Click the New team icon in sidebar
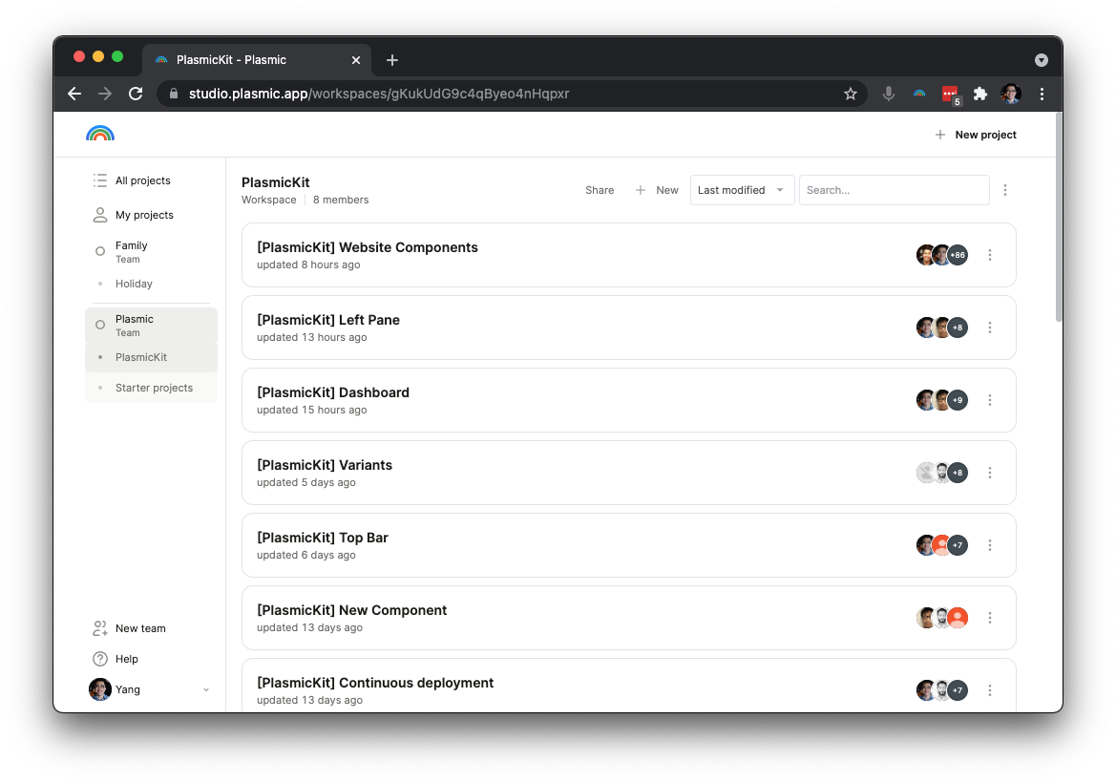 [x=99, y=628]
